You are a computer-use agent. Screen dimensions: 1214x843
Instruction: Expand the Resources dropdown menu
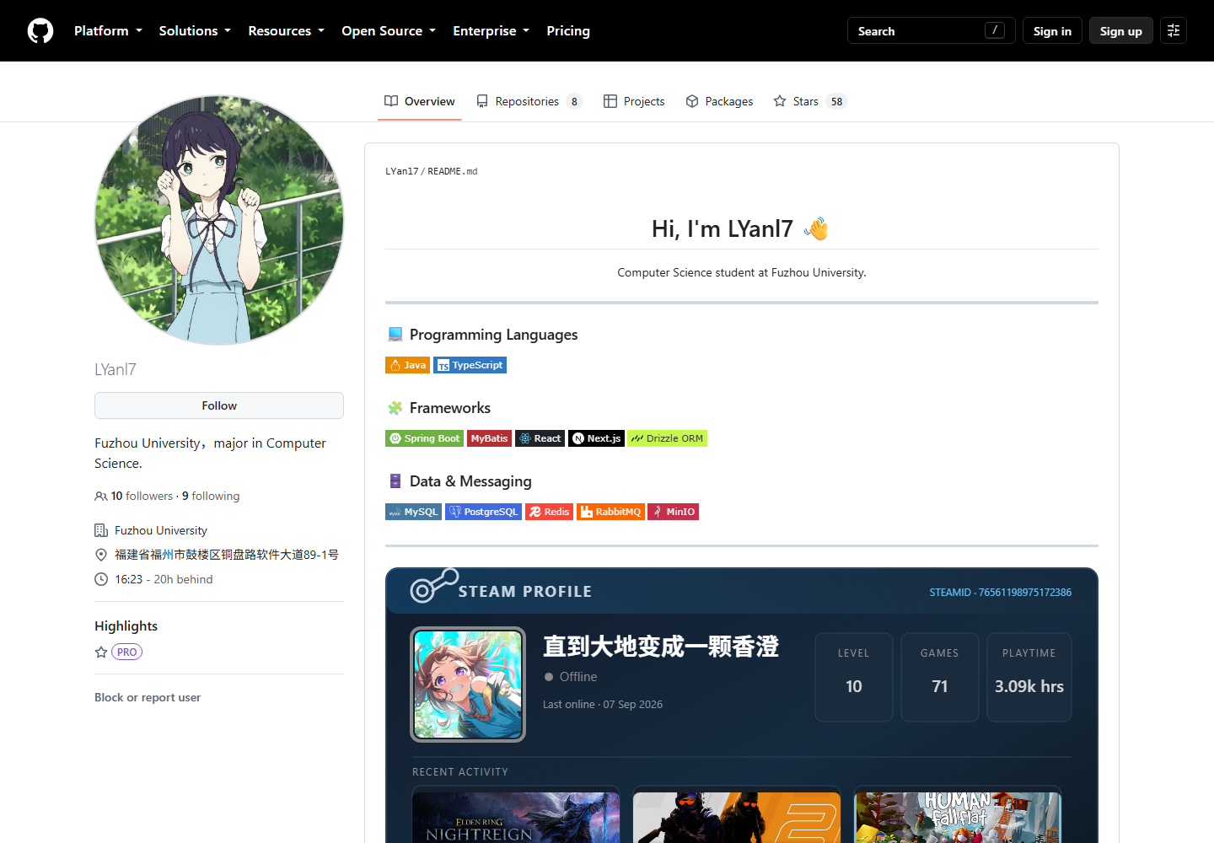[286, 31]
